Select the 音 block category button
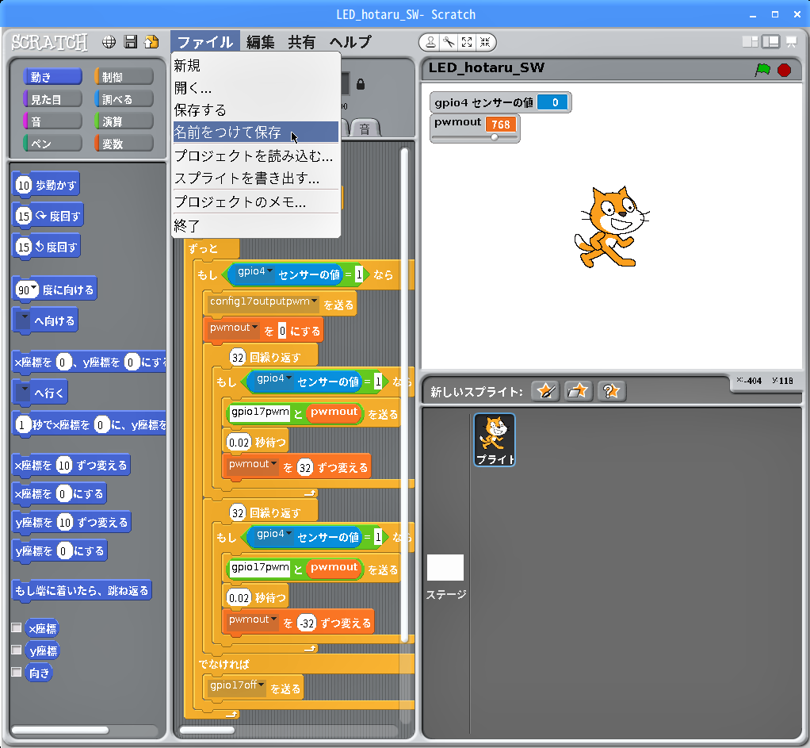The width and height of the screenshot is (810, 748). coord(52,121)
